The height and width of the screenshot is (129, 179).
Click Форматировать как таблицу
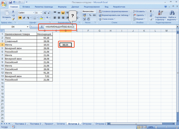tap(114, 15)
